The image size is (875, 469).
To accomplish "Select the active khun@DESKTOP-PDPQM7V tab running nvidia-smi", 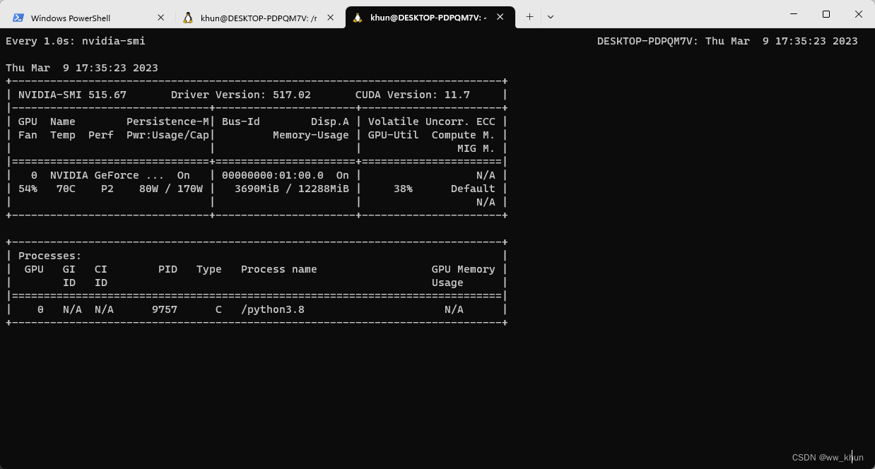I will (429, 17).
